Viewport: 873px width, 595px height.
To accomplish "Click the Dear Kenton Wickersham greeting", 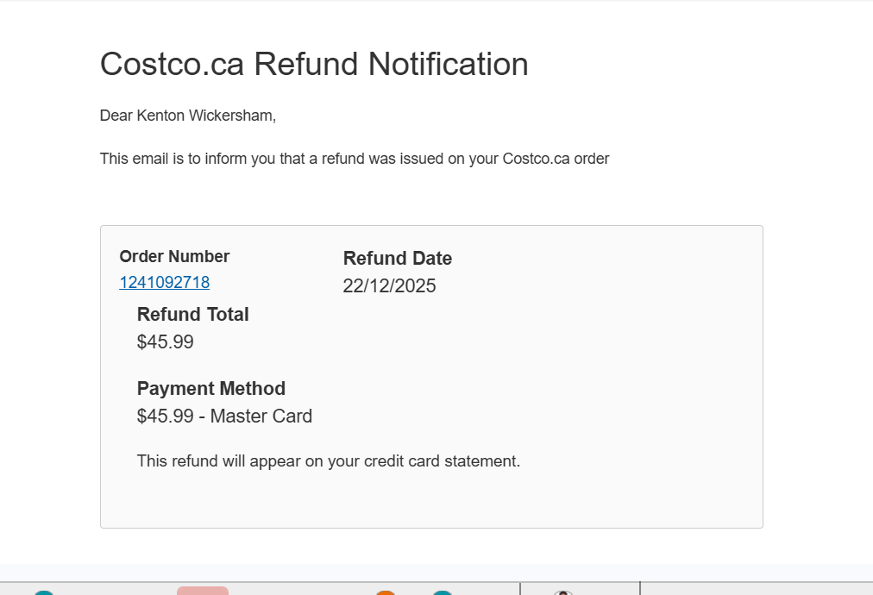I will pyautogui.click(x=188, y=116).
